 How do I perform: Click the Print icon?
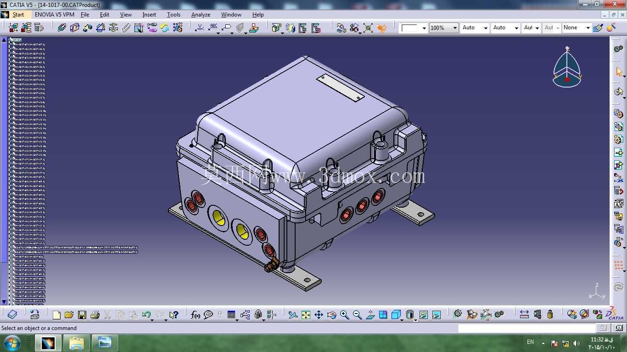(95, 315)
